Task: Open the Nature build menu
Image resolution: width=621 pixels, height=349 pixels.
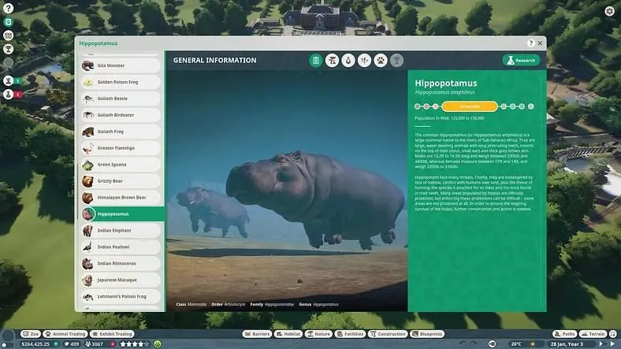Action: 319,334
